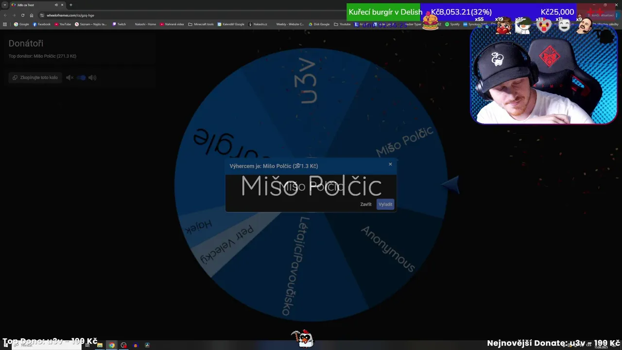Open the Minecraft tools bookmark folder
Screen dimensions: 622x350
point(201,24)
